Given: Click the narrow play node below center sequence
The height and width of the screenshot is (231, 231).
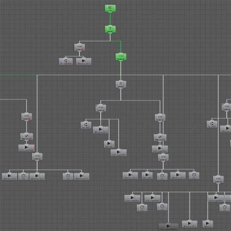Looking at the screenshot, I should tap(109, 144).
